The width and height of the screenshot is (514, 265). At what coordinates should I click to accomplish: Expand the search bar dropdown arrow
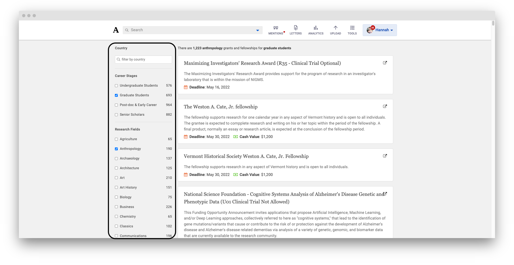[x=258, y=30]
